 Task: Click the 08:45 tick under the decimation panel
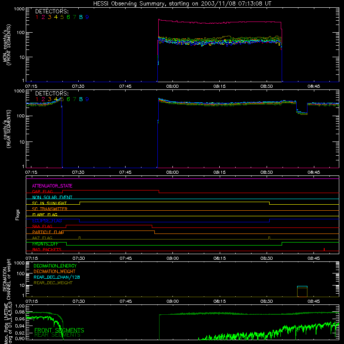[314, 301]
